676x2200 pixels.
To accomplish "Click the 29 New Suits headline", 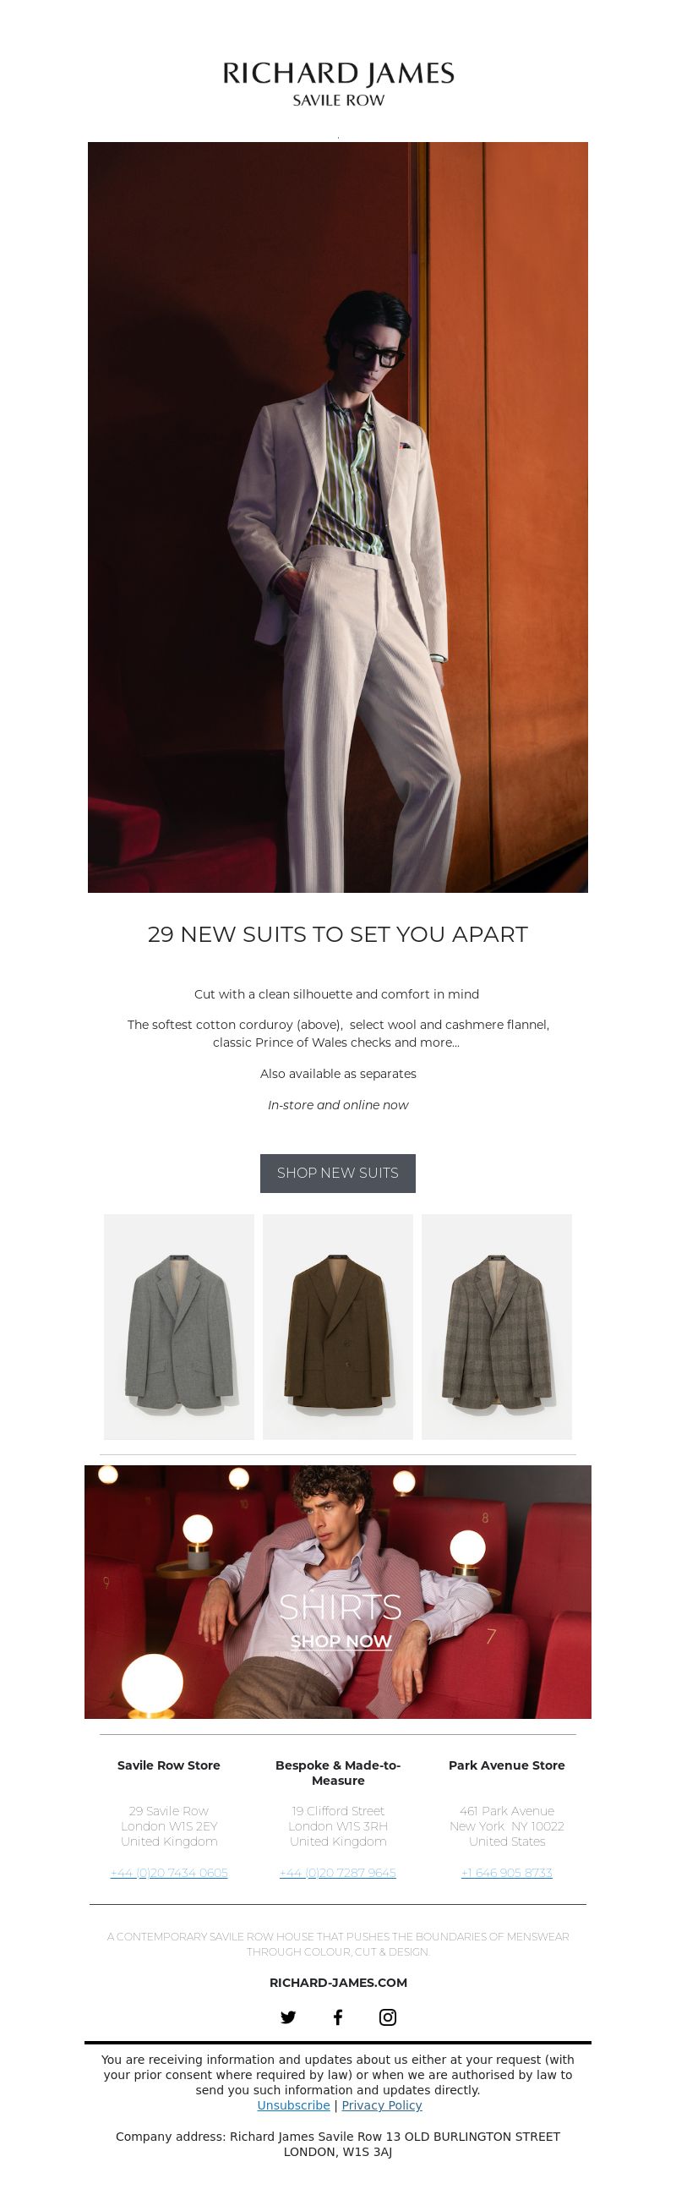I will pos(338,933).
